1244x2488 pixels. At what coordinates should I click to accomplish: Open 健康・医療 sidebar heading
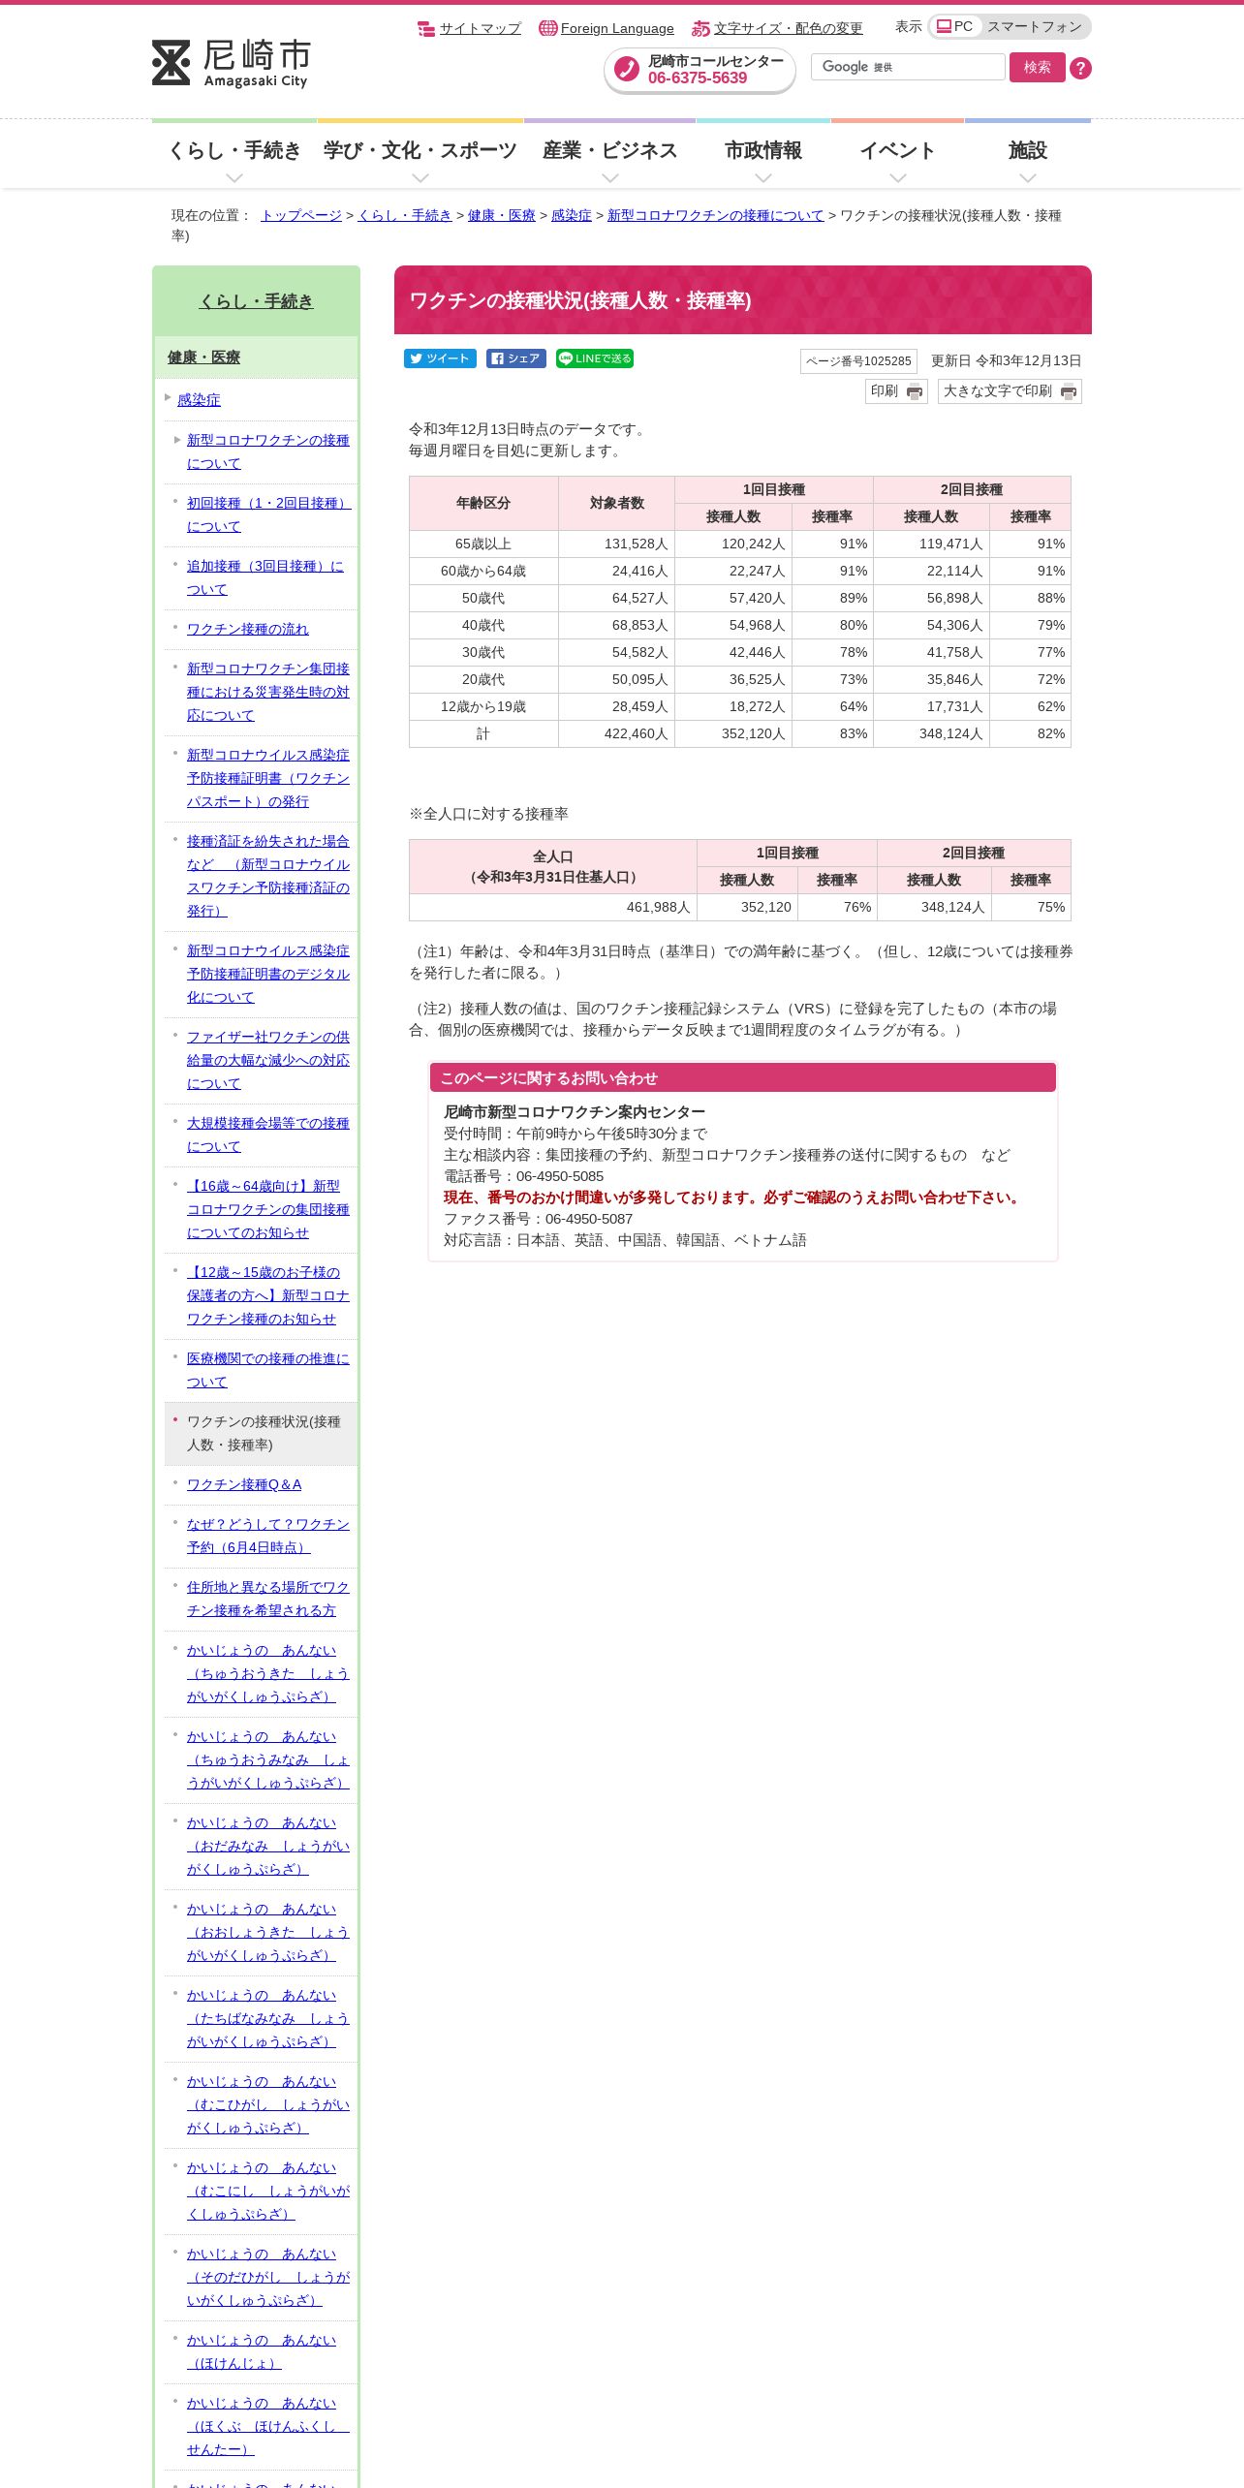pos(203,358)
